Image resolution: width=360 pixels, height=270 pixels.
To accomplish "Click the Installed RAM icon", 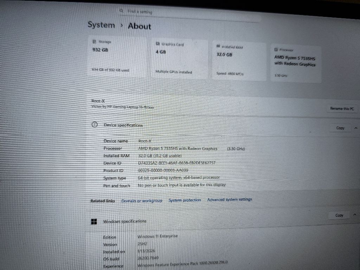I will (x=218, y=46).
